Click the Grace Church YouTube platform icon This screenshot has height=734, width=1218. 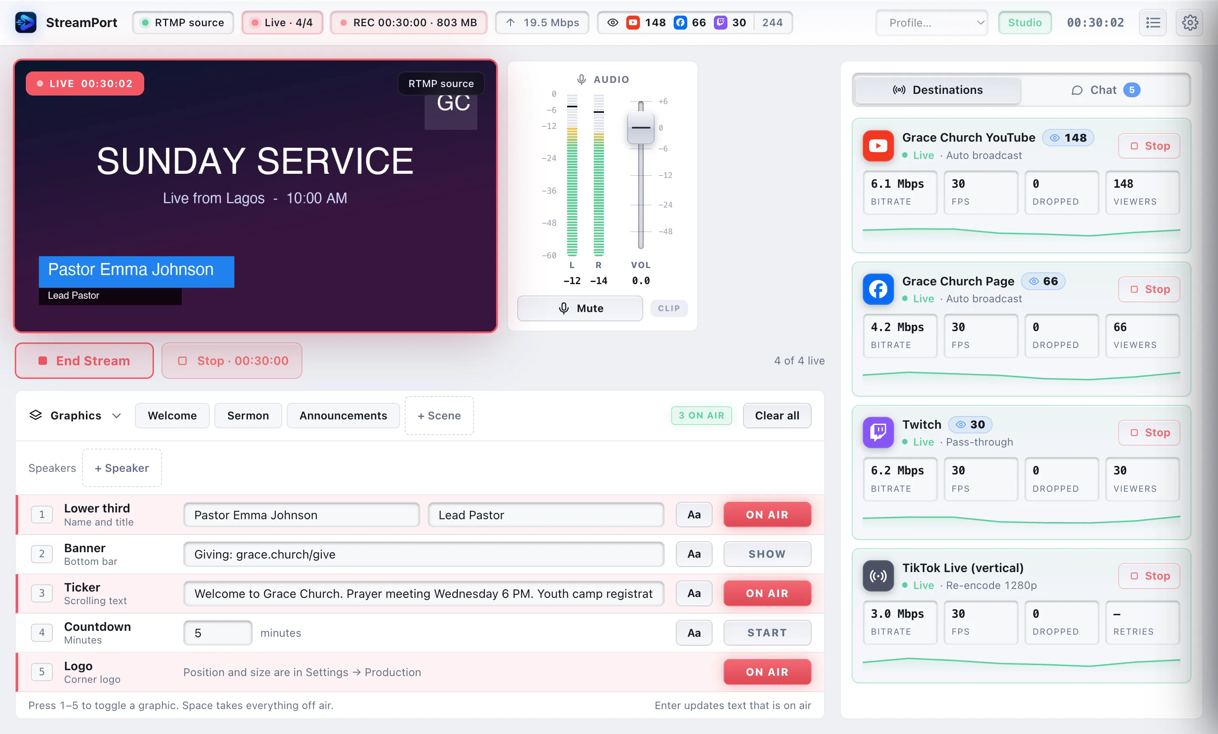coord(878,146)
